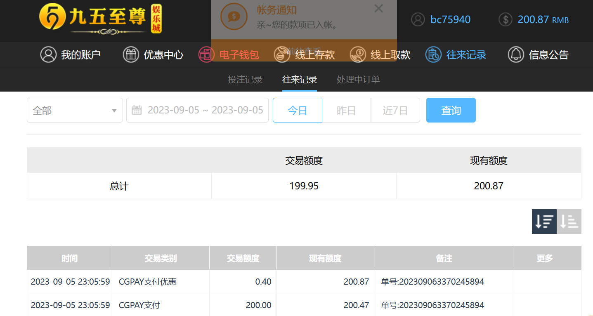Viewport: 593px width, 316px height.
Task: Click the order number in the 200.00 row
Action: coord(432,305)
